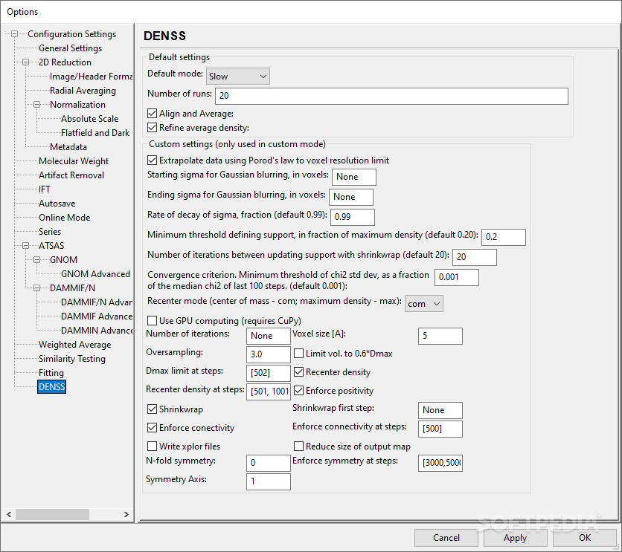
Task: Collapse the ATSAS tree node
Action: click(x=26, y=245)
